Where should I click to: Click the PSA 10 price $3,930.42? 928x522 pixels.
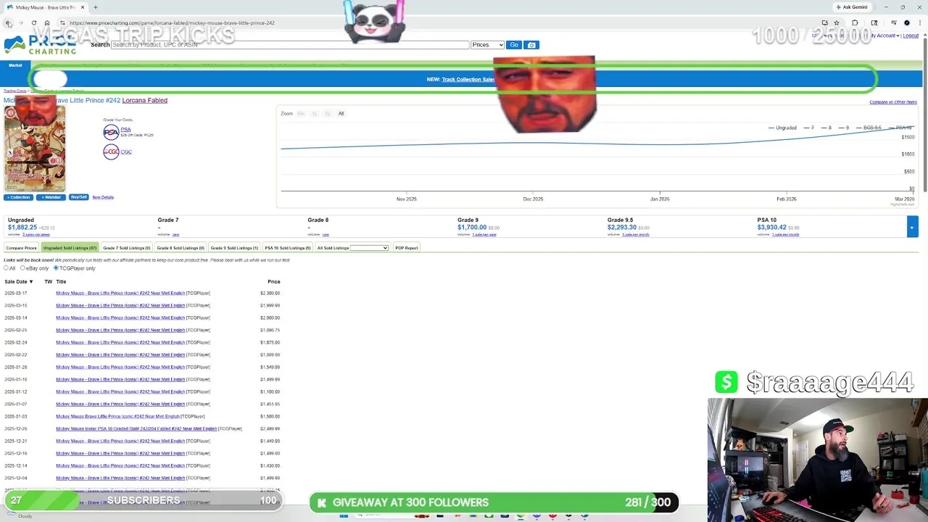(771, 227)
